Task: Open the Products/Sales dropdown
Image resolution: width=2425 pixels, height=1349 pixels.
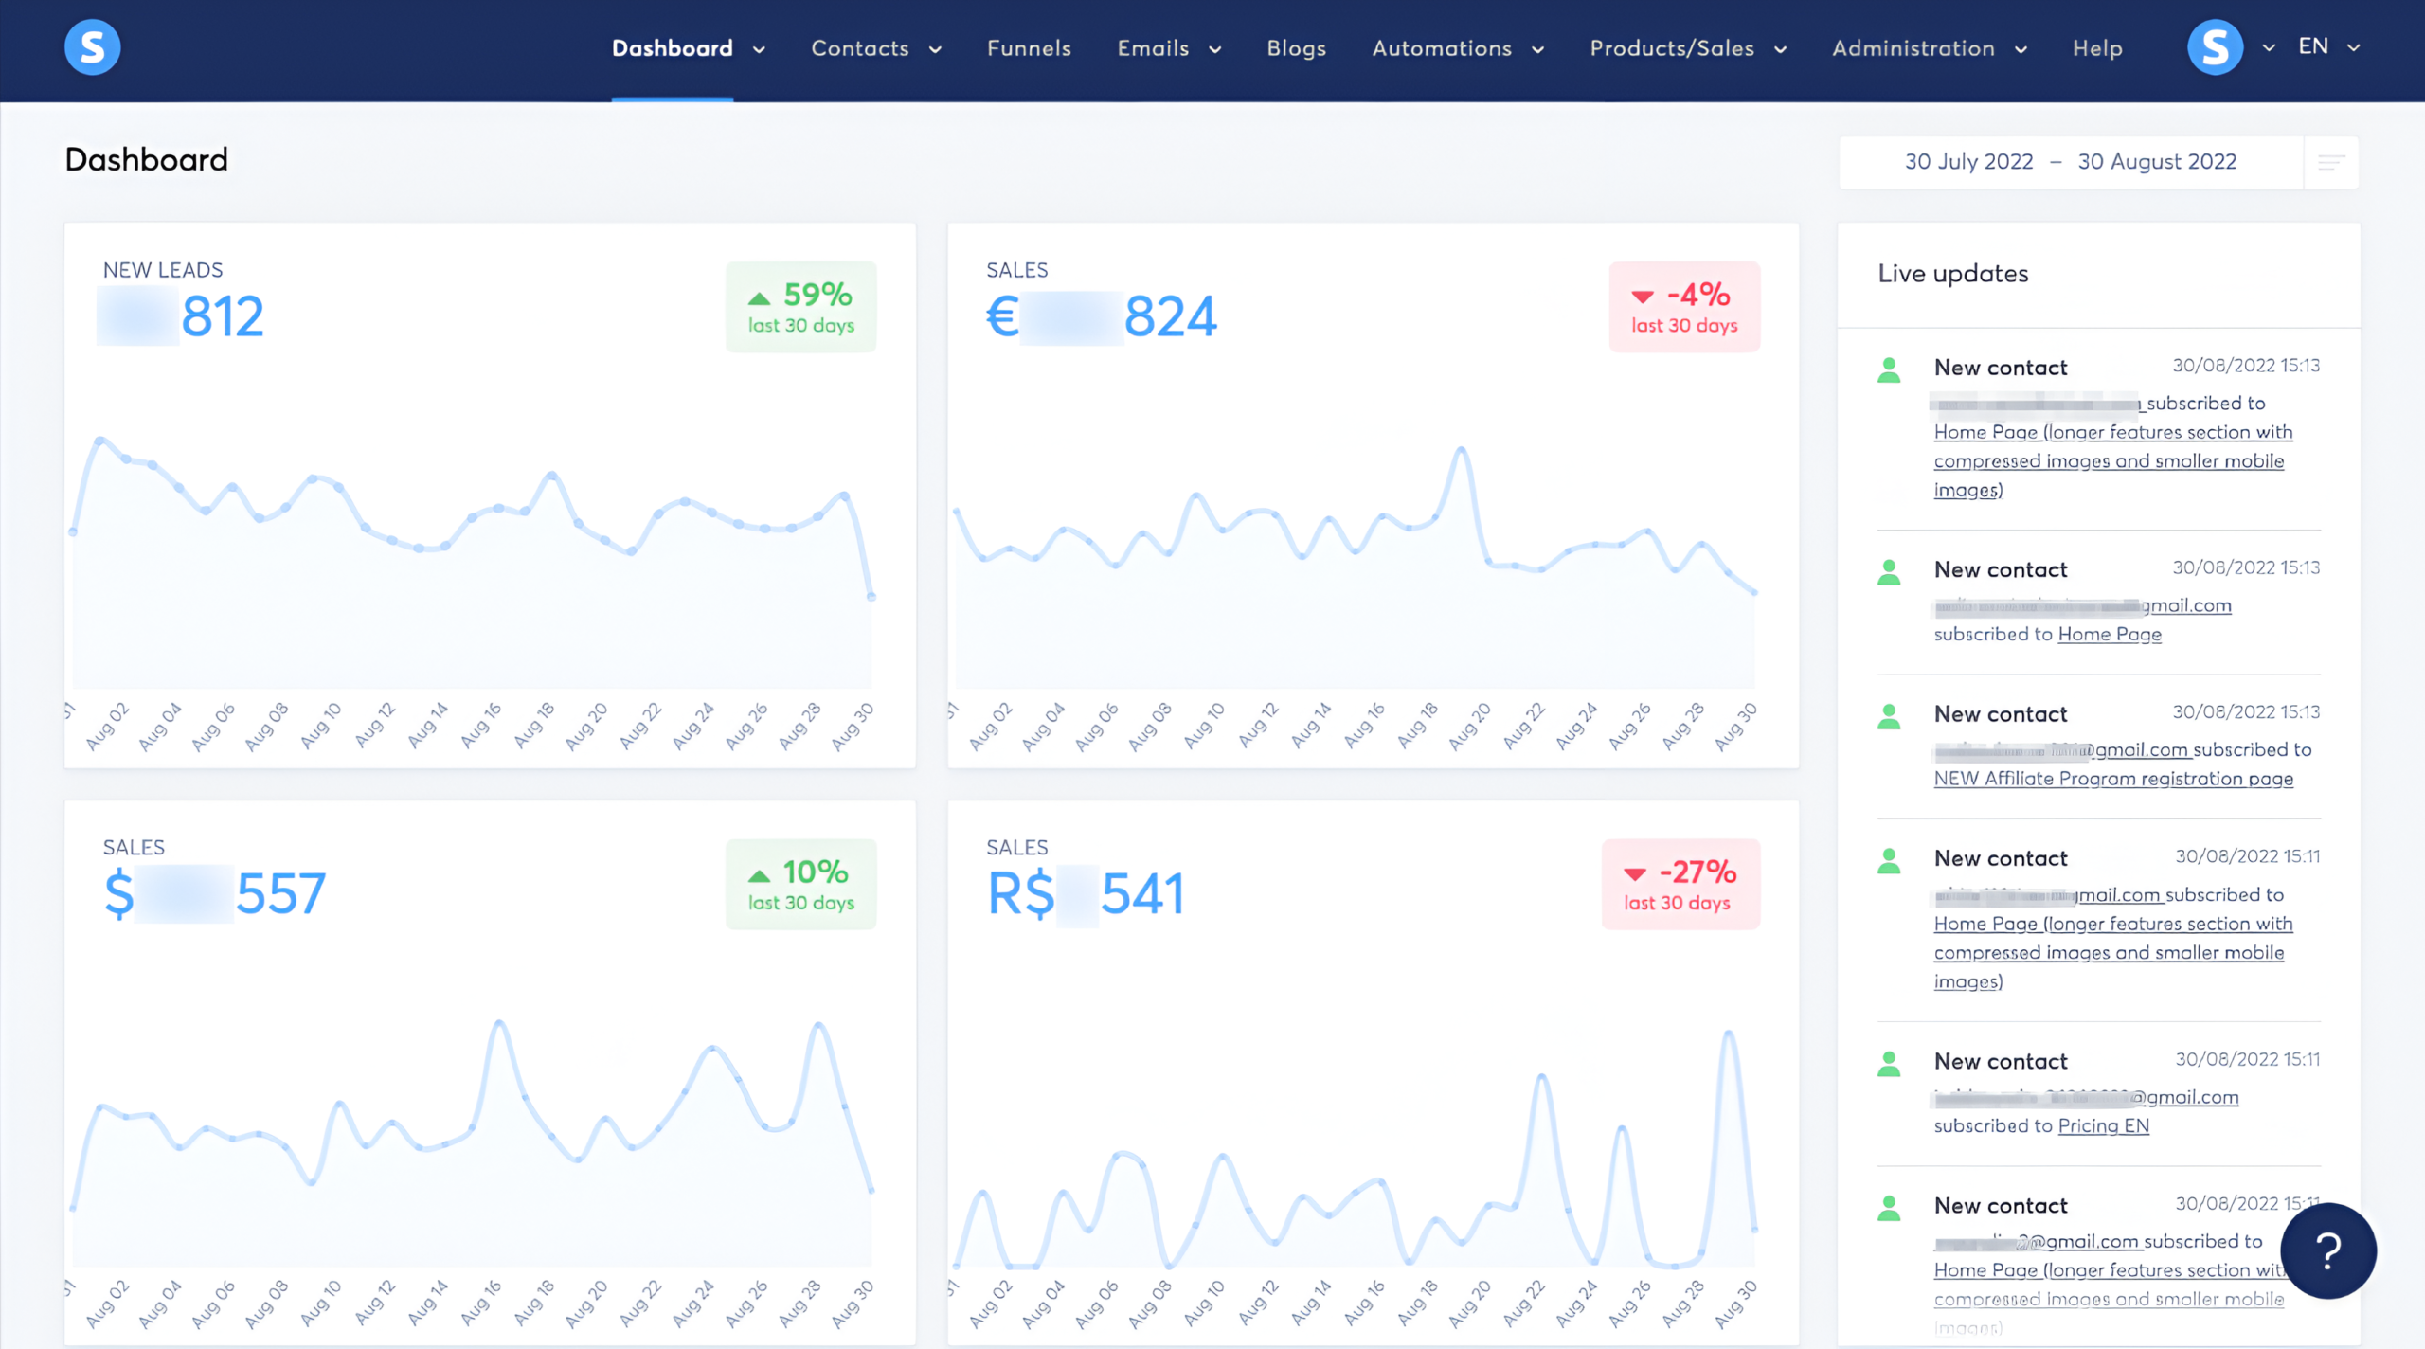Action: (x=1685, y=48)
